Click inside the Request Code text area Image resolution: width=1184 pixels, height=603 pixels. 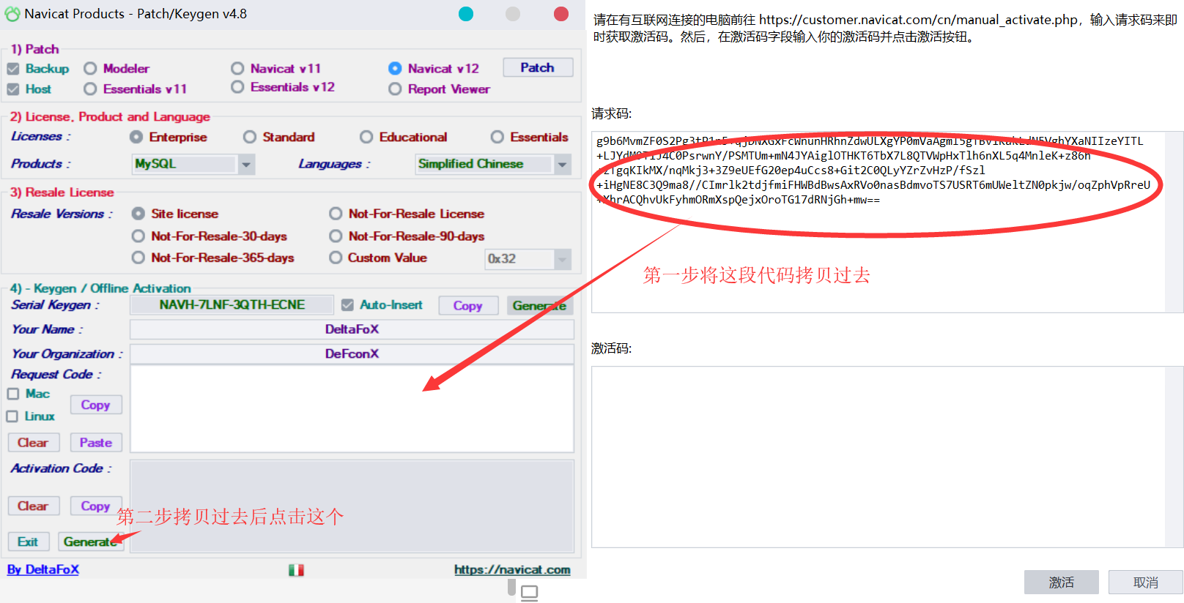pos(352,408)
